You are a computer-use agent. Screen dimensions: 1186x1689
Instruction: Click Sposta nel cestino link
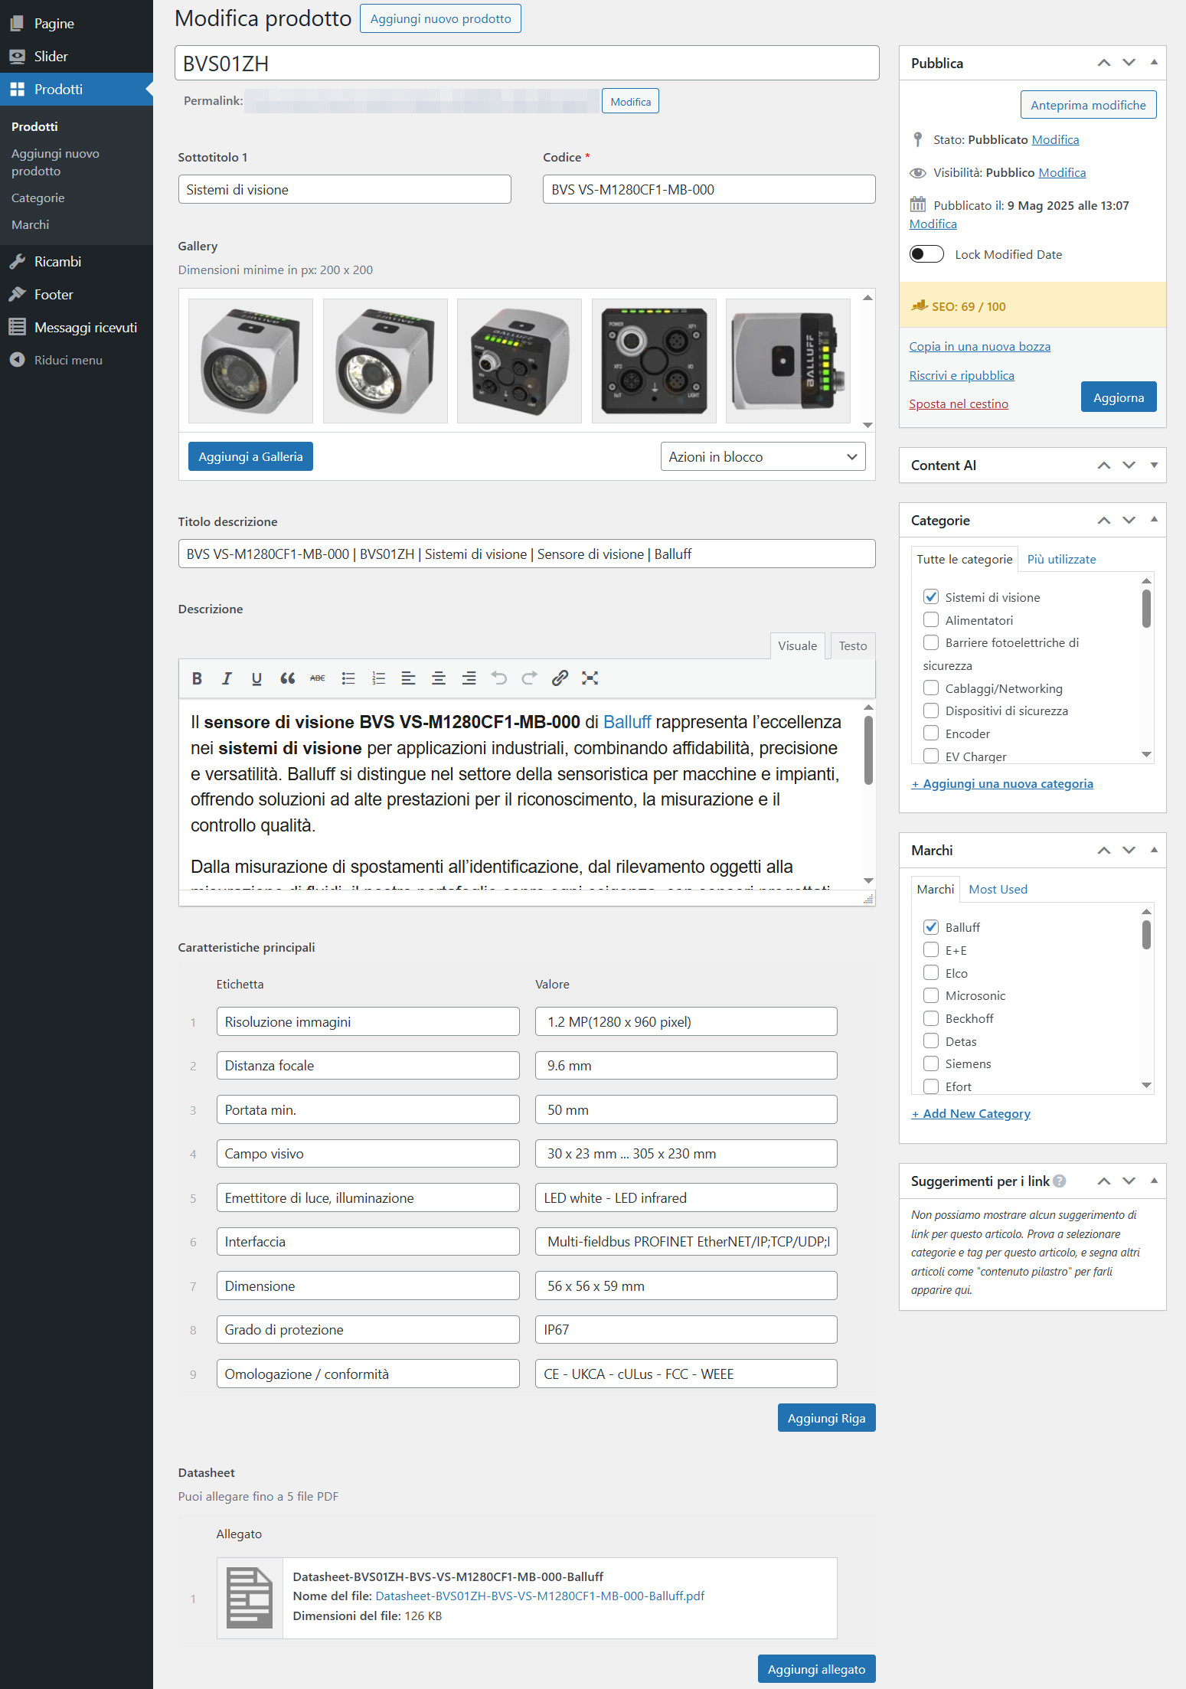coord(958,404)
